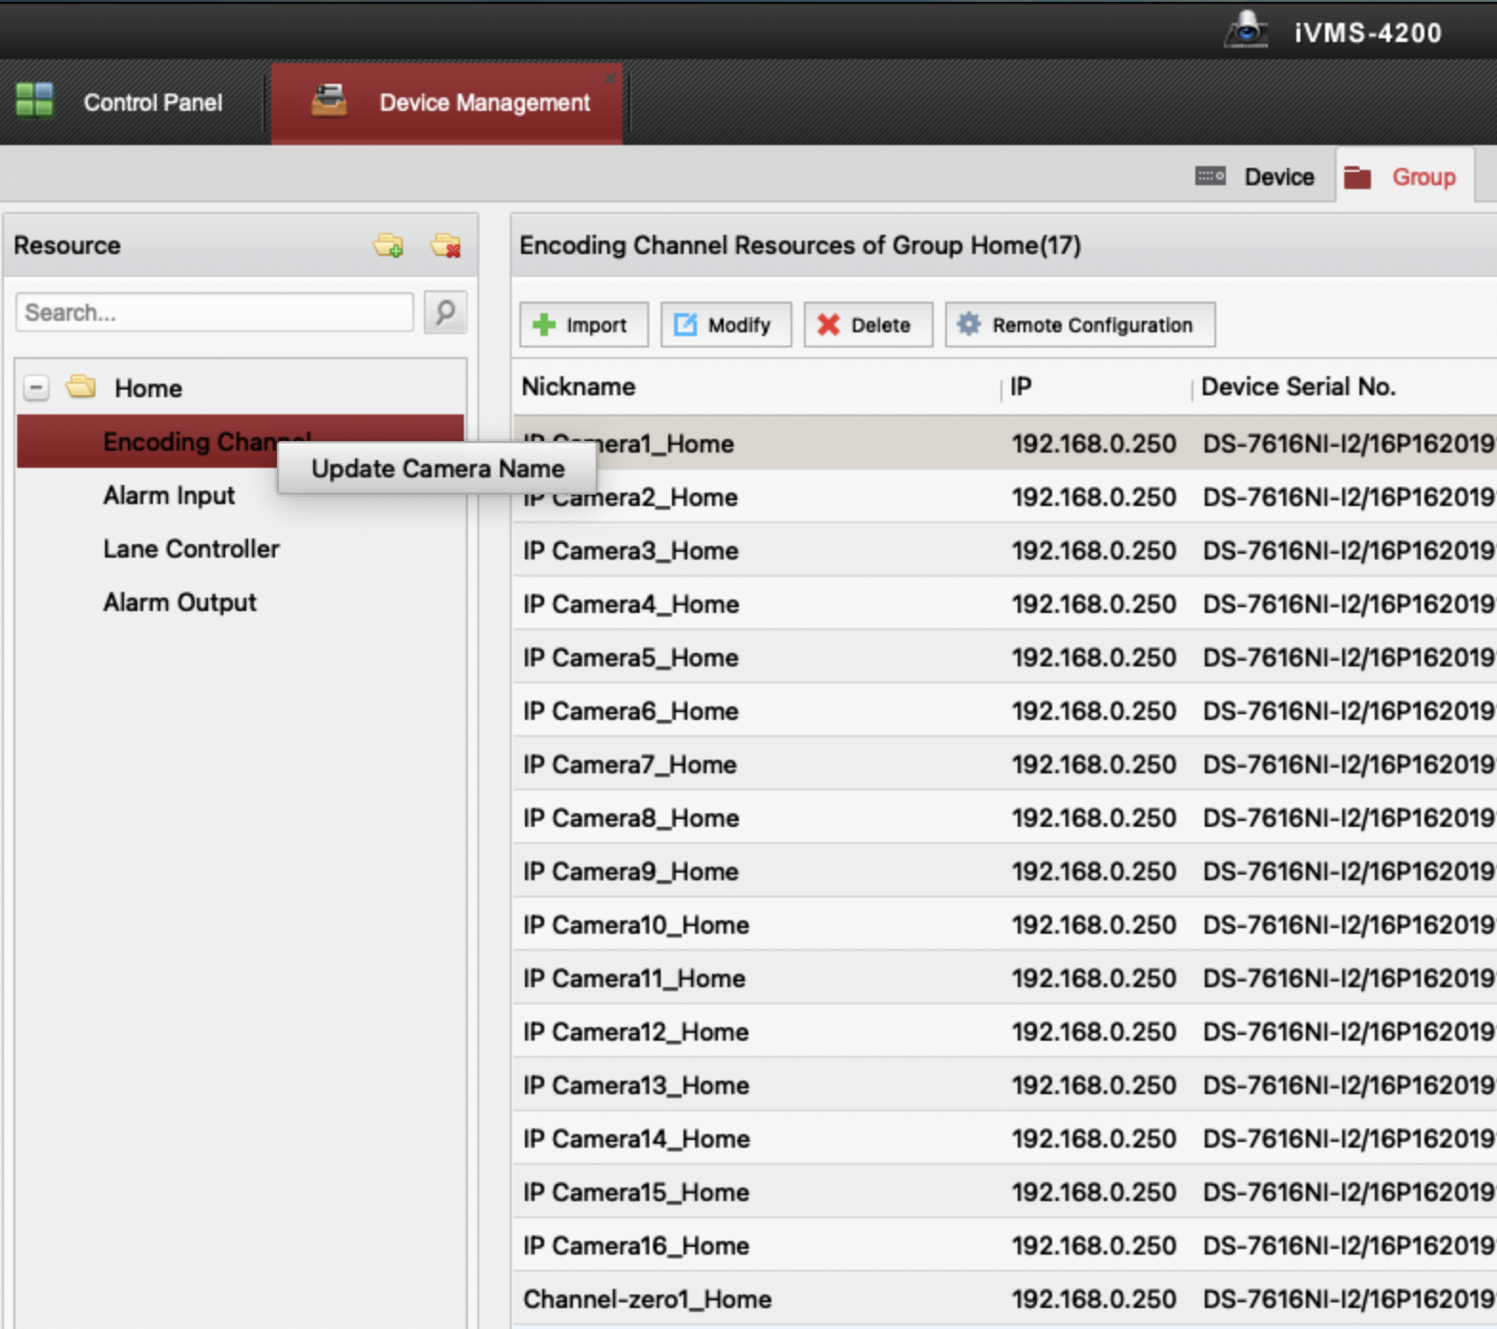Switch to the Group tab
The width and height of the screenshot is (1497, 1329).
click(1403, 177)
